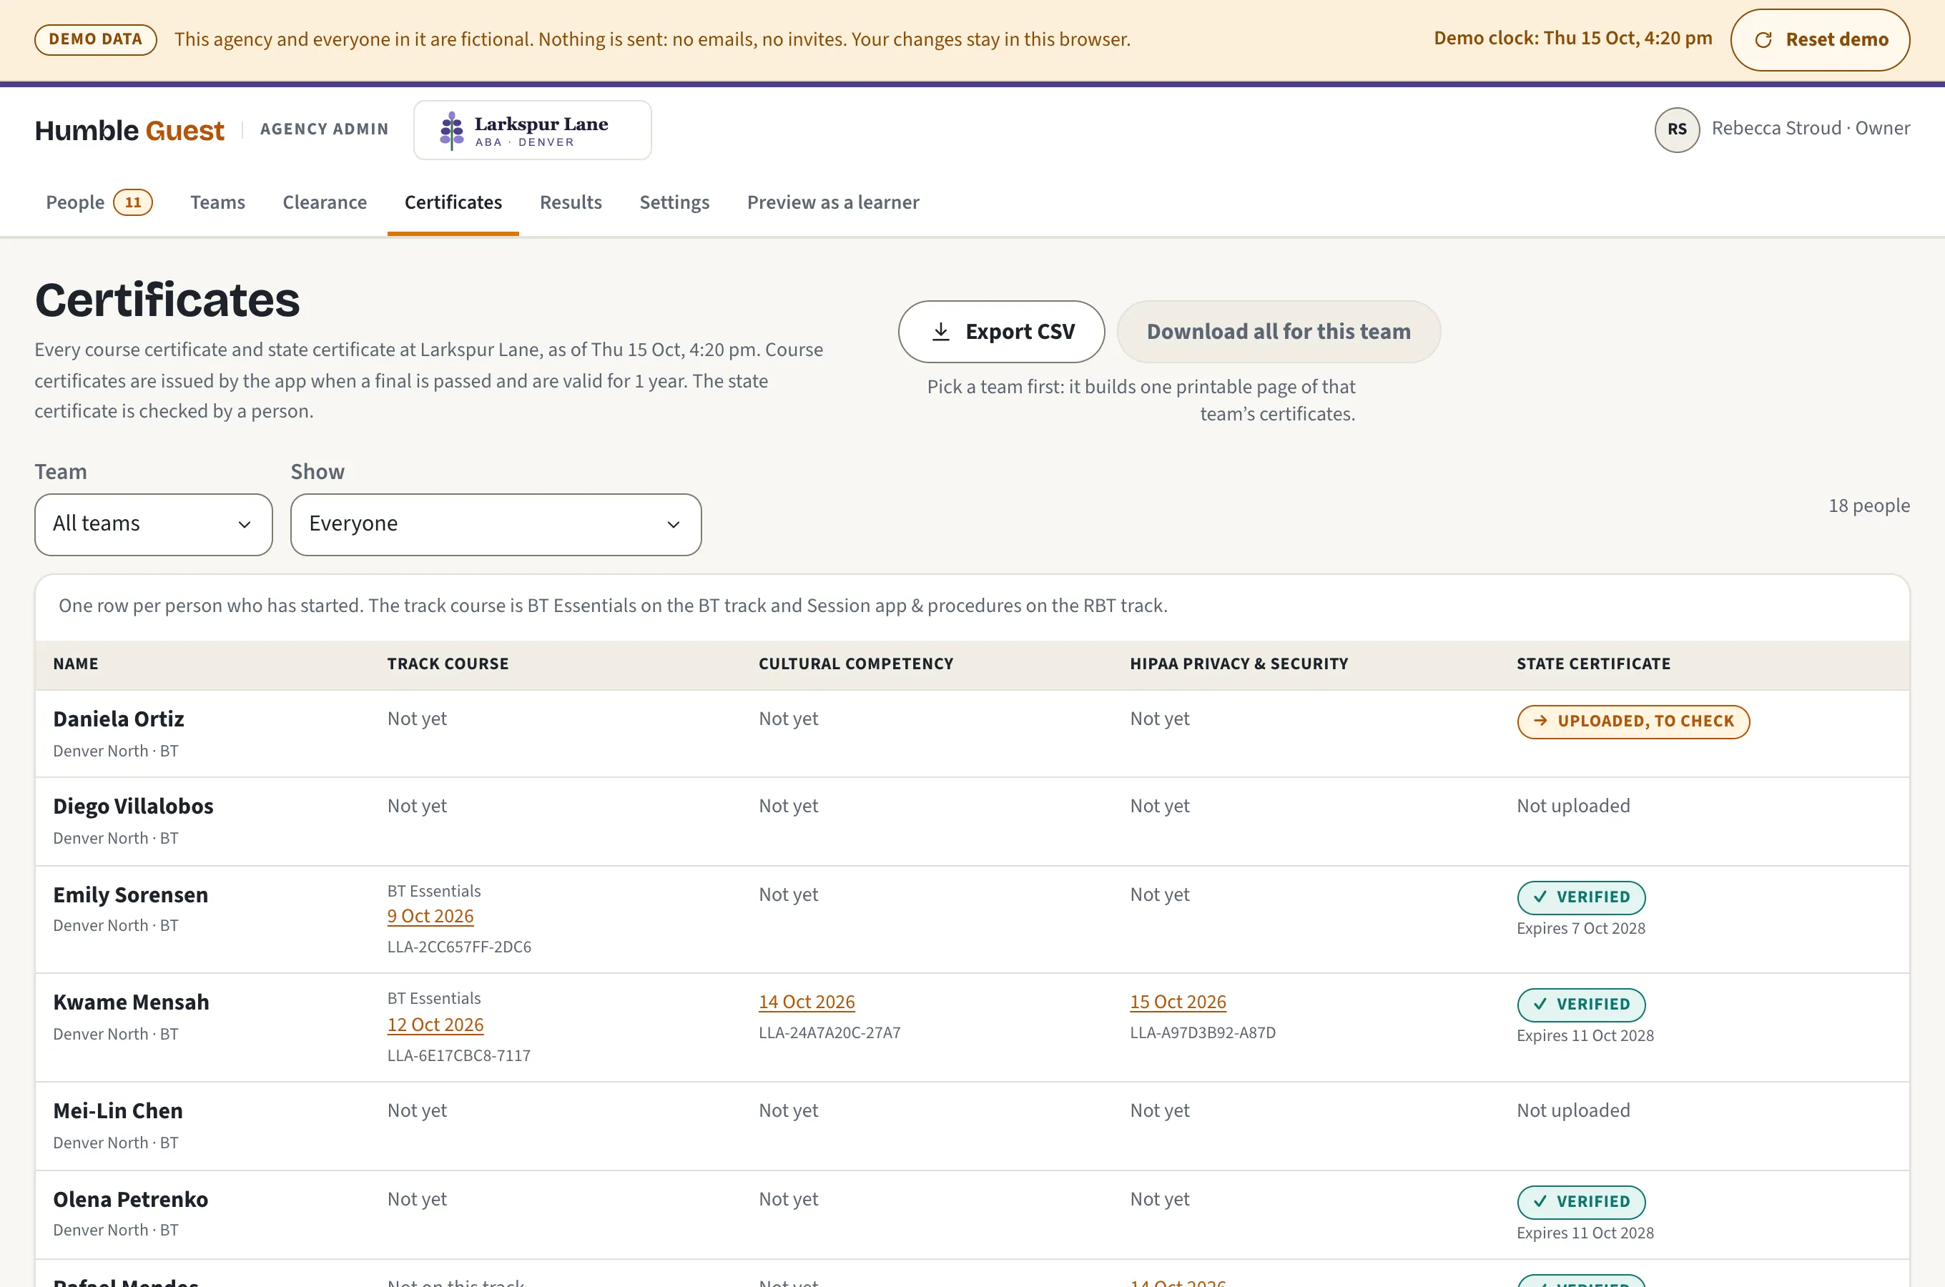Open the Show dropdown set to Everyone
The height and width of the screenshot is (1287, 1945).
pyautogui.click(x=496, y=525)
